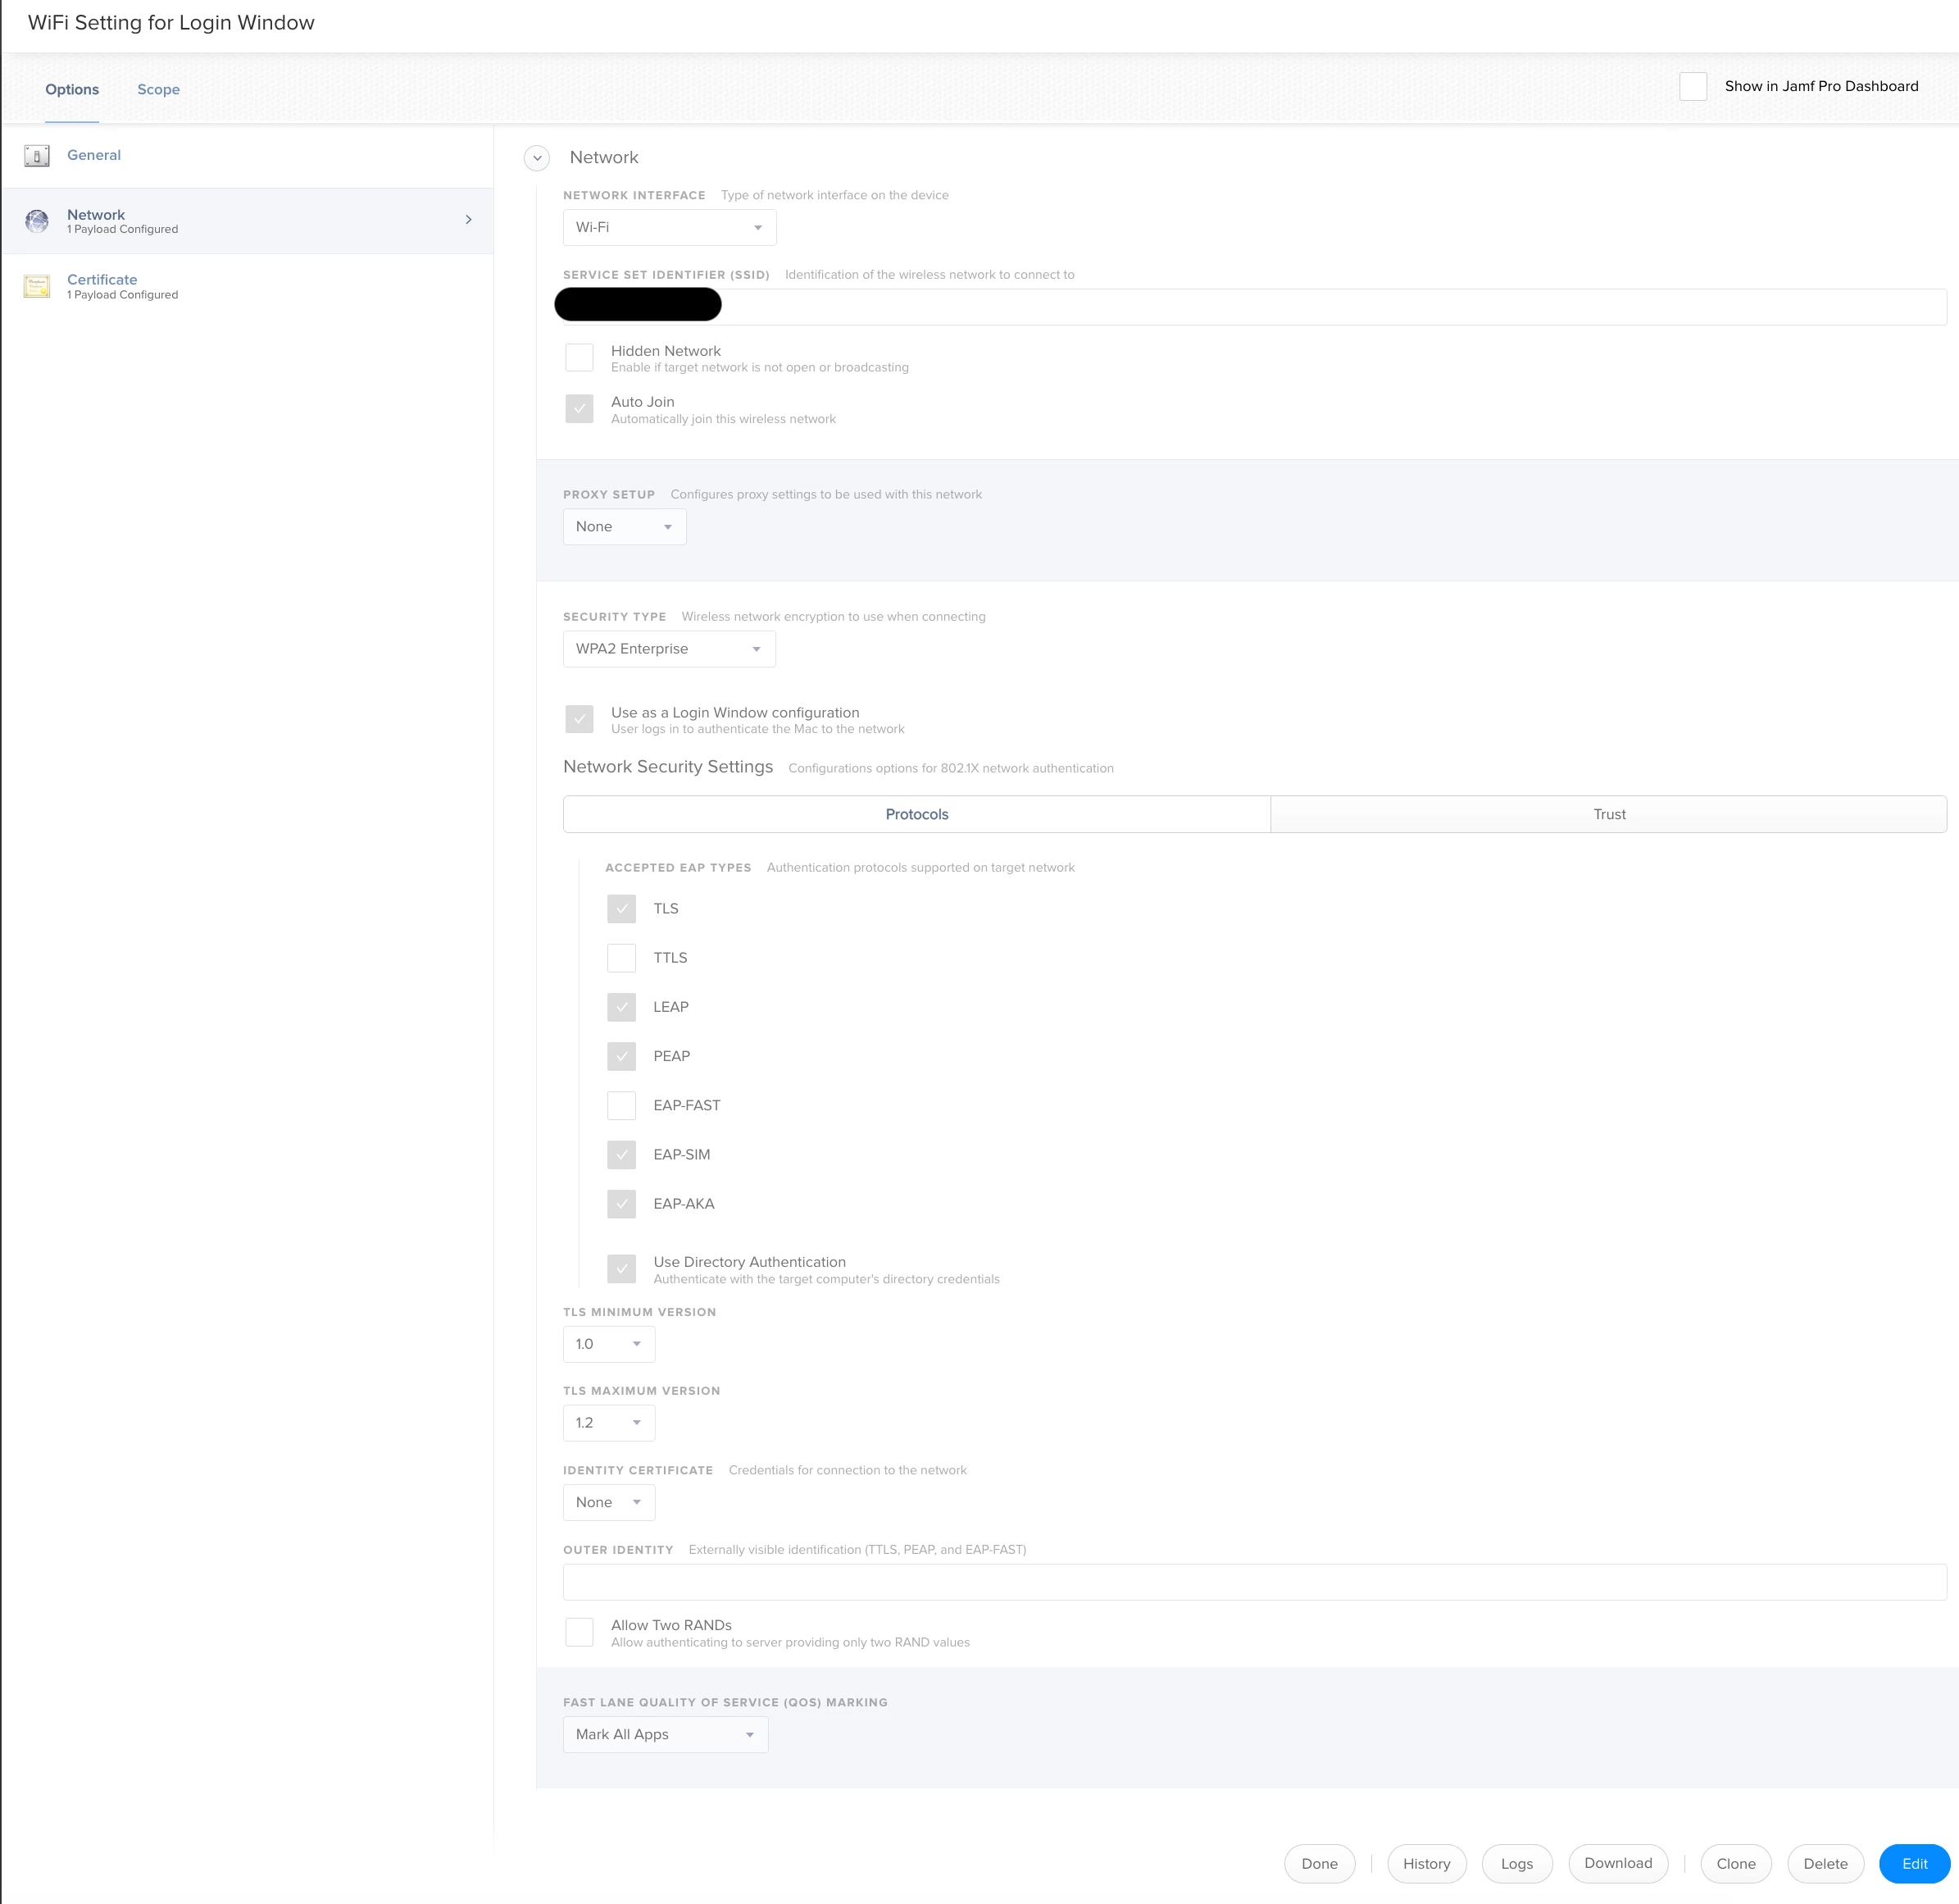The image size is (1959, 1904).
Task: Collapse the Network section circle chevron
Action: pyautogui.click(x=537, y=158)
